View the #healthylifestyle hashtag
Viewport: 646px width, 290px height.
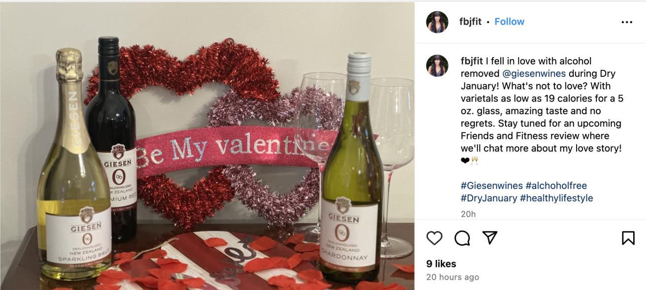coord(556,198)
